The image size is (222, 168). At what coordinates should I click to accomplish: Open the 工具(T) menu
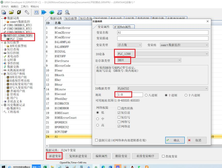[x=25, y=6]
